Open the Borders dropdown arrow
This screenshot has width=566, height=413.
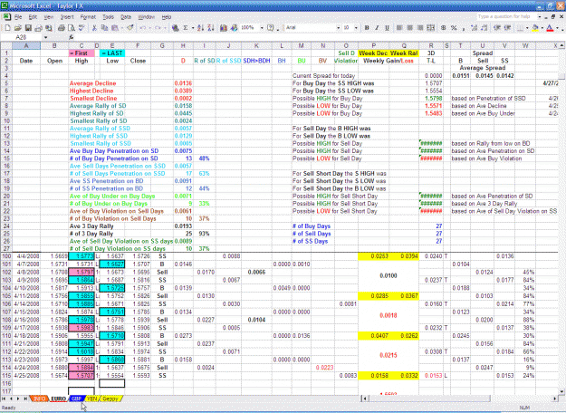pyautogui.click(x=527, y=28)
